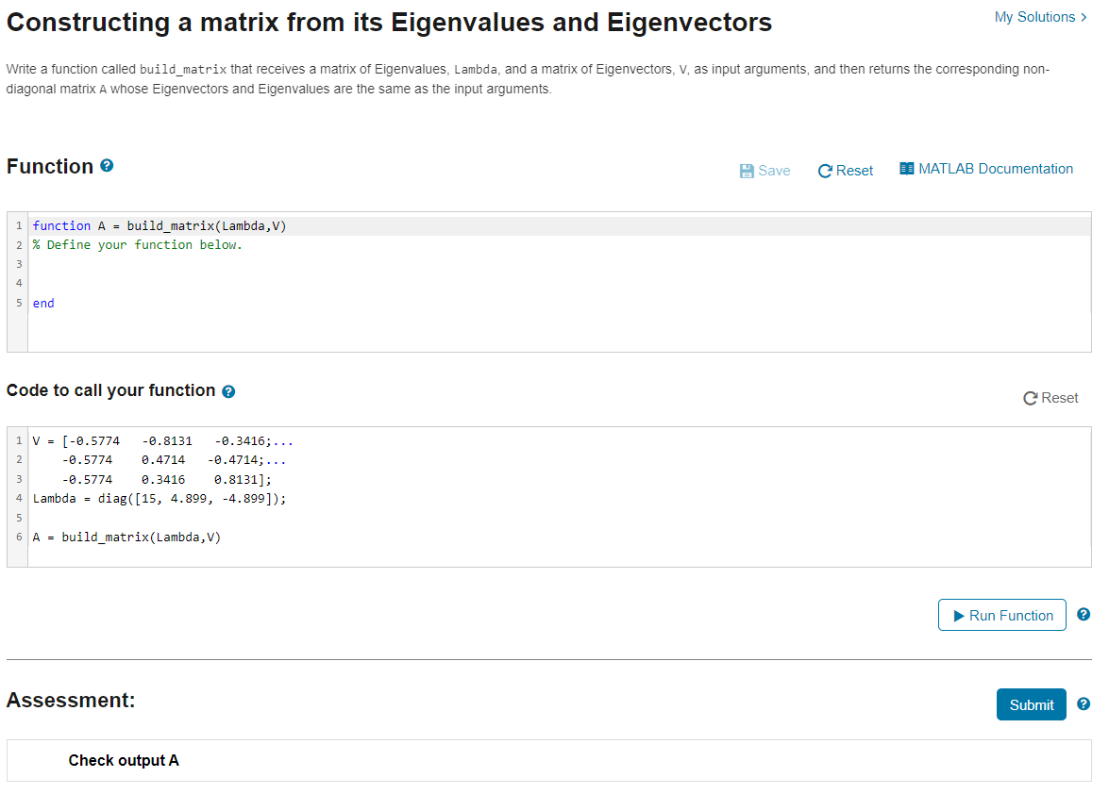
Task: Open help for the Function section
Action: tap(106, 166)
